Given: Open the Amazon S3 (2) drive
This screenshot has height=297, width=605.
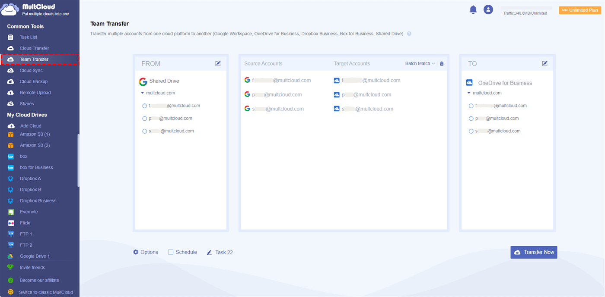Looking at the screenshot, I should pos(35,145).
